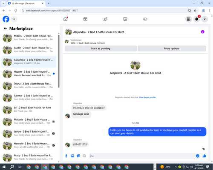This screenshot has width=213, height=170.
Task: Expand the account dropdown arrow
Action: [204, 19]
